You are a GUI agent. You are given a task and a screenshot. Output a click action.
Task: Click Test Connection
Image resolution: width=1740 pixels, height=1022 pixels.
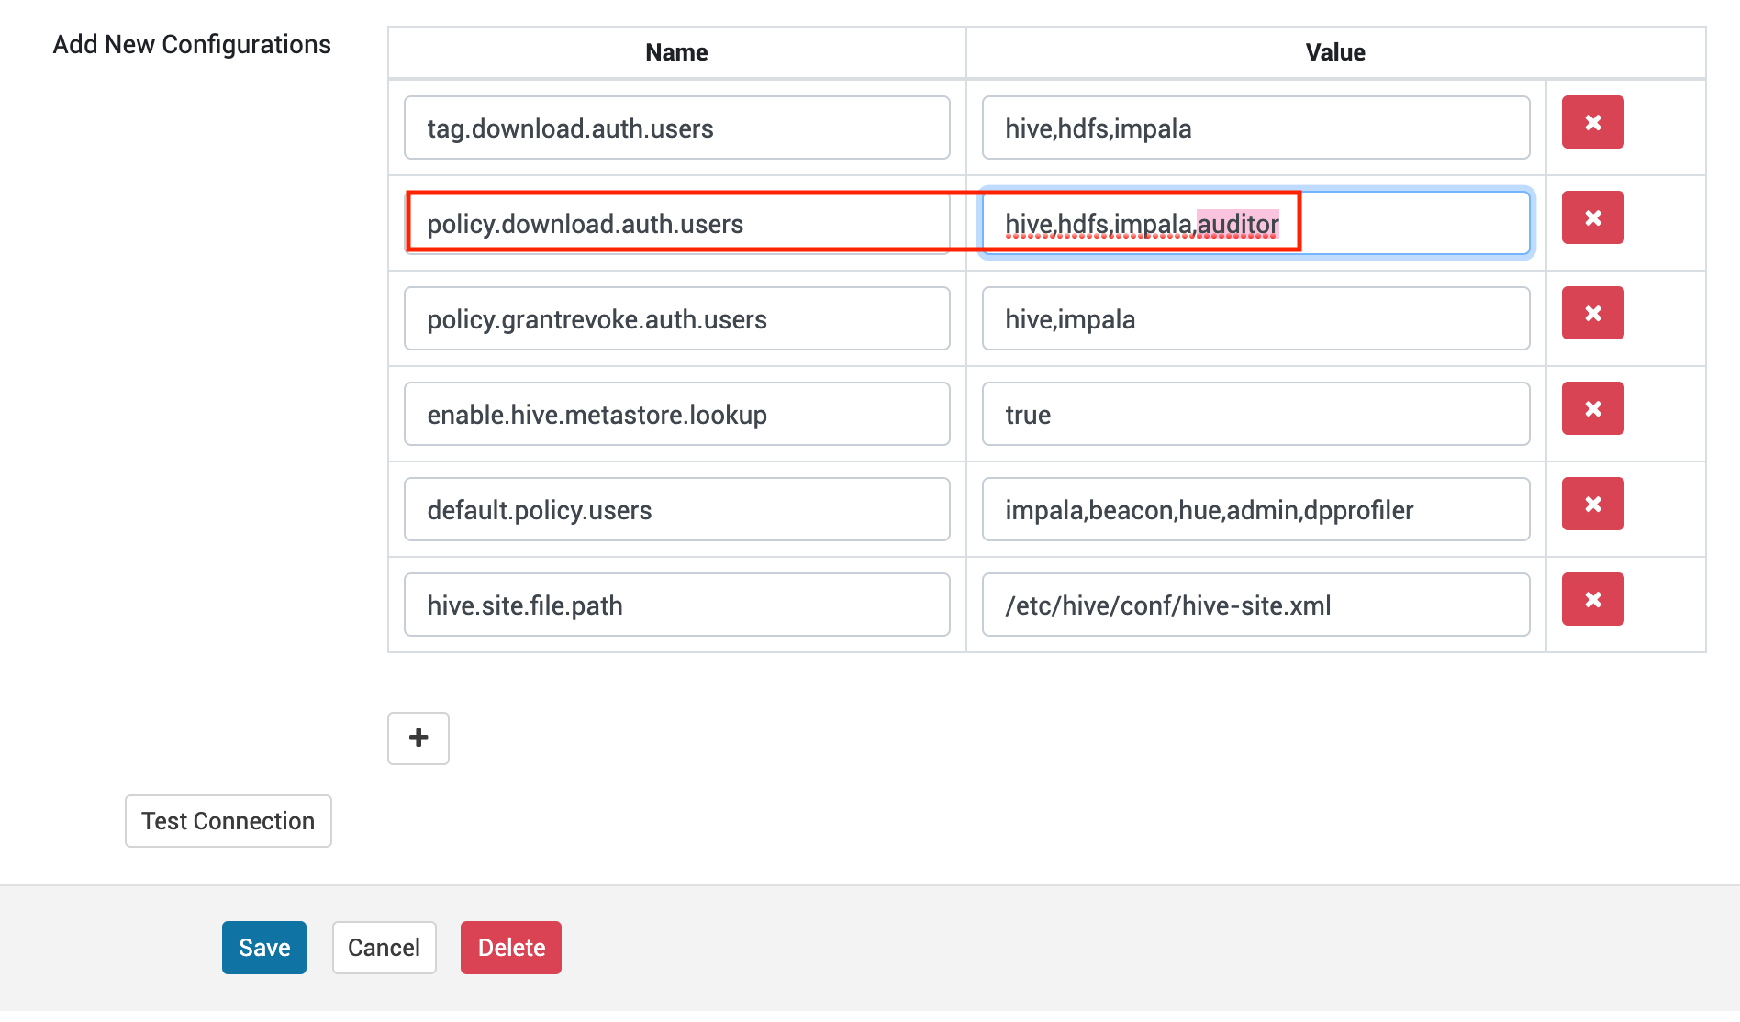(228, 820)
